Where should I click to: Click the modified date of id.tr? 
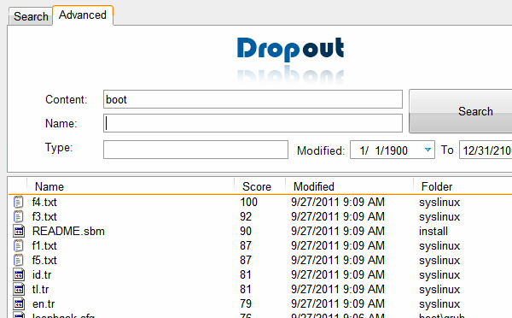338,274
